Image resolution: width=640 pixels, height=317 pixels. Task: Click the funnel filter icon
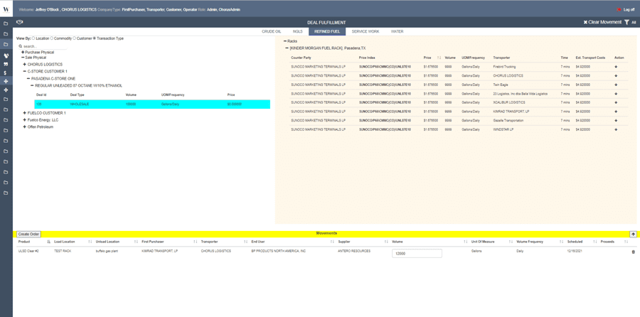[626, 22]
